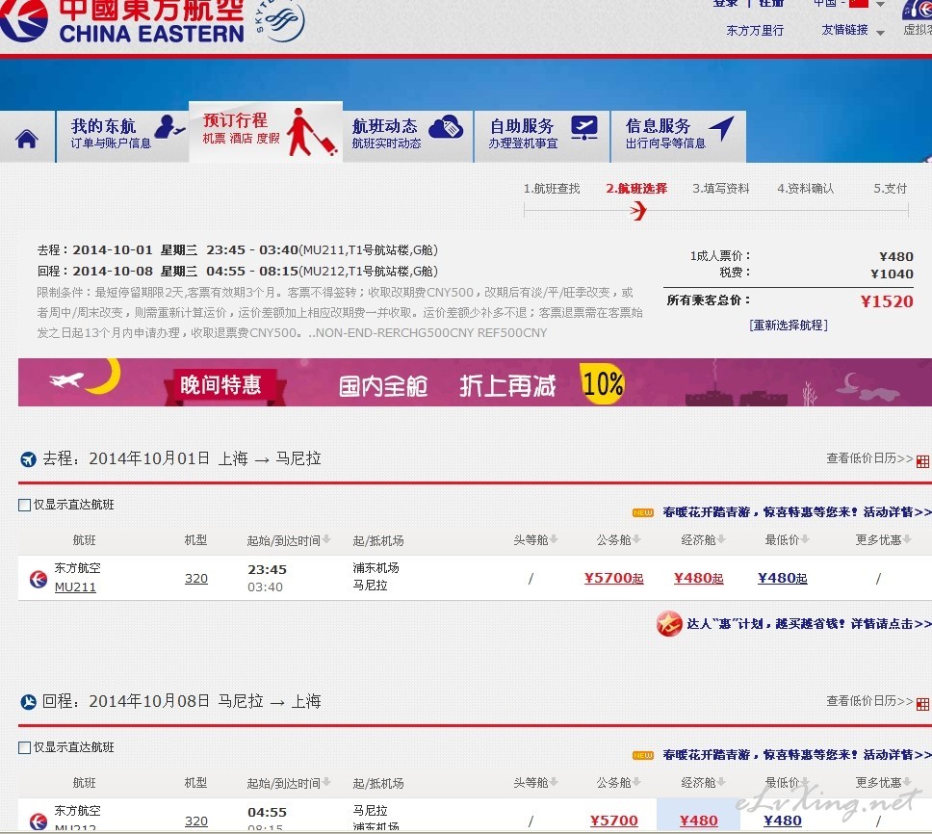Choose the ¥480 lowest-price fare for the return
The width and height of the screenshot is (932, 834).
tap(782, 821)
